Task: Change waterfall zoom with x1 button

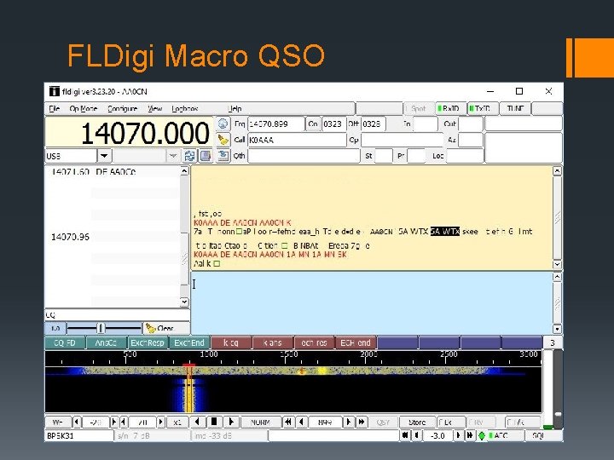Action: pyautogui.click(x=177, y=422)
